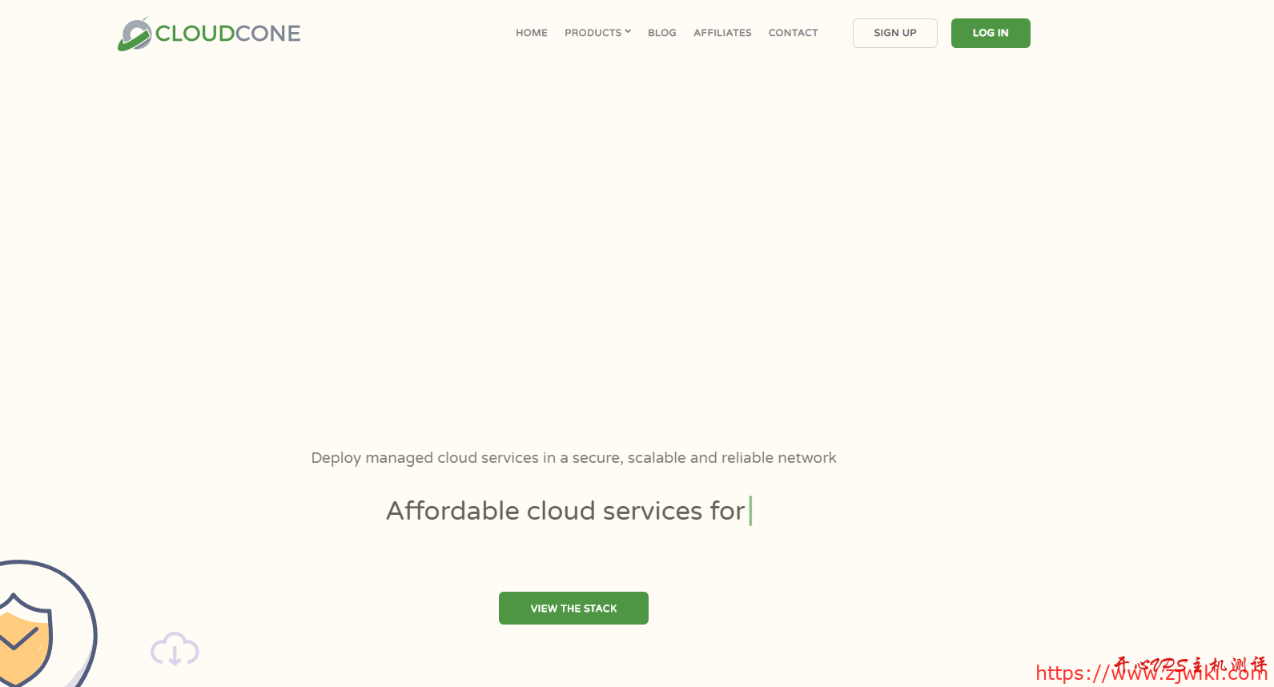Click the cloud download icon
Viewport: 1274px width, 687px height.
coord(175,649)
